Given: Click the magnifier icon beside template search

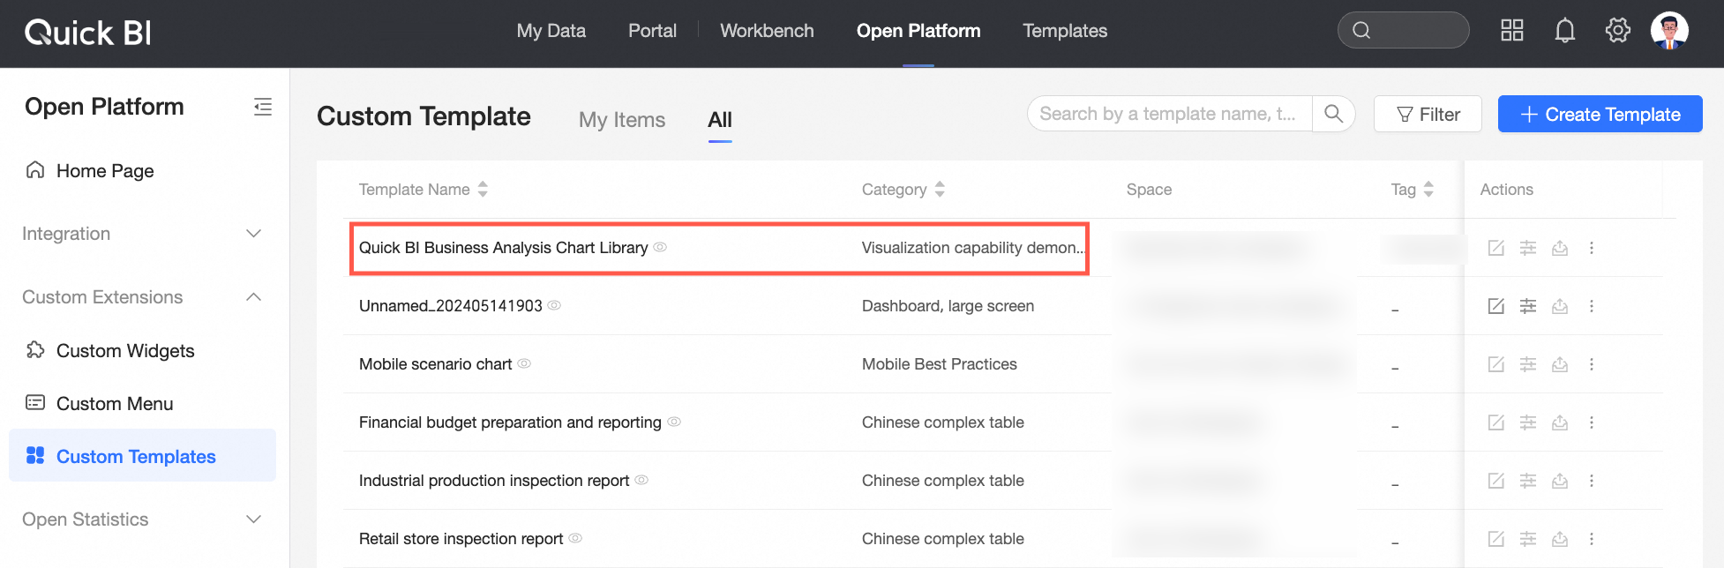Looking at the screenshot, I should [x=1333, y=114].
